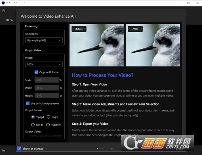Go to next welcome page arrow
This screenshot has width=202, height=155.
(112, 149)
